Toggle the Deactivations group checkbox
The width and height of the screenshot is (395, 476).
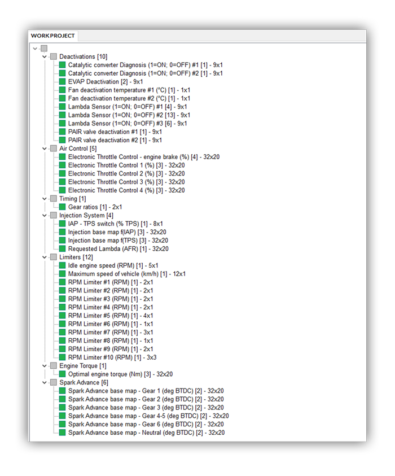(x=54, y=56)
